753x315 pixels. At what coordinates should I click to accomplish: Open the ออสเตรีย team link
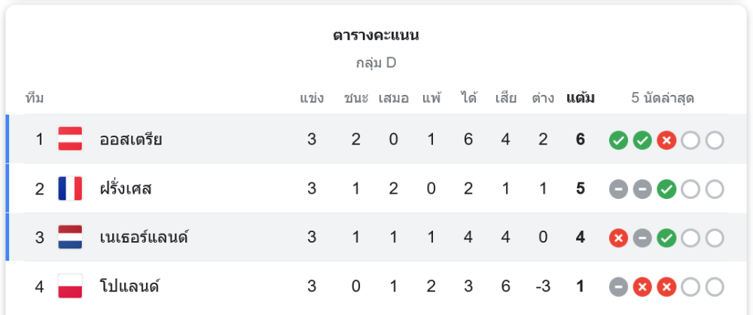[131, 139]
